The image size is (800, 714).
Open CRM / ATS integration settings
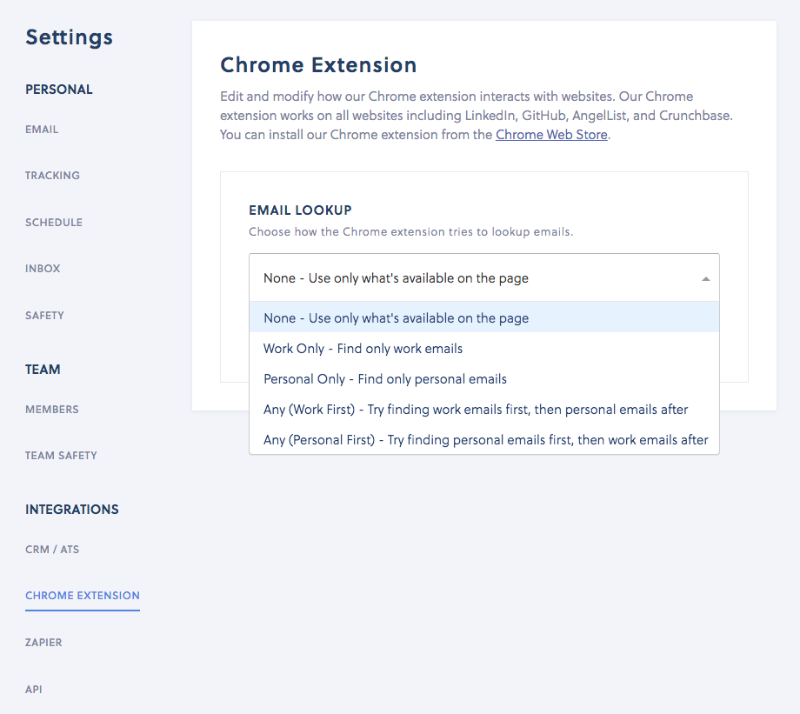(x=52, y=550)
